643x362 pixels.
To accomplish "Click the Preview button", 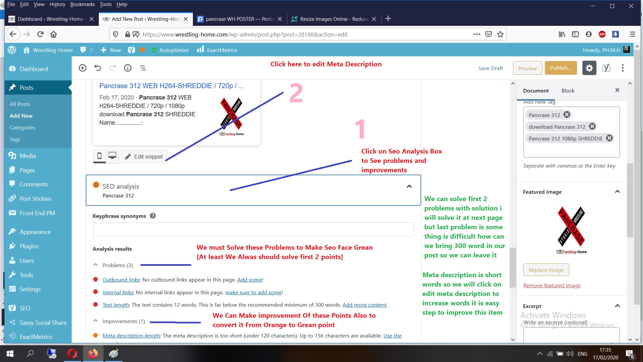I will pos(527,68).
